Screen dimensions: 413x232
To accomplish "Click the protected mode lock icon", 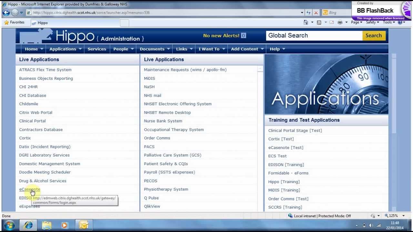I will 373,216.
